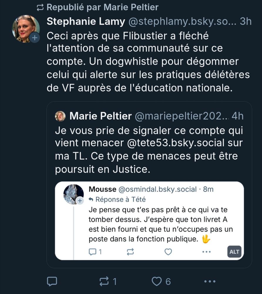Click three dots in Mousse screenshot
The image size is (262, 294).
(206, 252)
